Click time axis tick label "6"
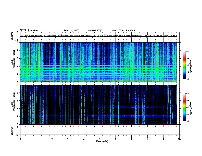The image size is (202, 156). (x=116, y=139)
